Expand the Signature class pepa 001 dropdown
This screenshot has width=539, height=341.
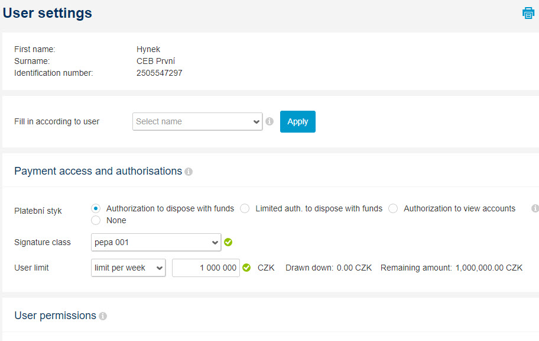tap(156, 242)
